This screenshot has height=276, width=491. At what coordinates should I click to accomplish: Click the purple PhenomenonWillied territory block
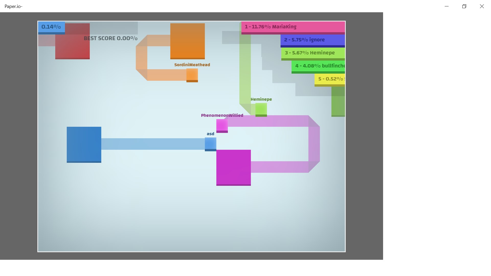[x=233, y=167]
